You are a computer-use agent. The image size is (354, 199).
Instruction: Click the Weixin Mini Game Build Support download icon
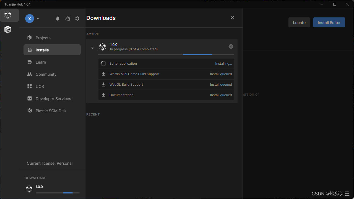point(103,74)
